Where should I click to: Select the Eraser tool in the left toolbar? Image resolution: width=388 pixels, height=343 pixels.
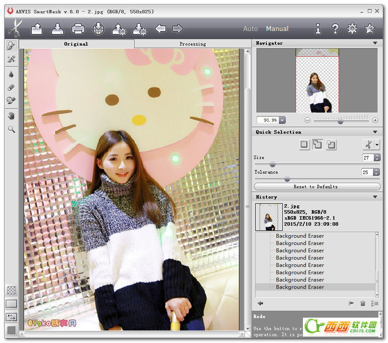[11, 87]
